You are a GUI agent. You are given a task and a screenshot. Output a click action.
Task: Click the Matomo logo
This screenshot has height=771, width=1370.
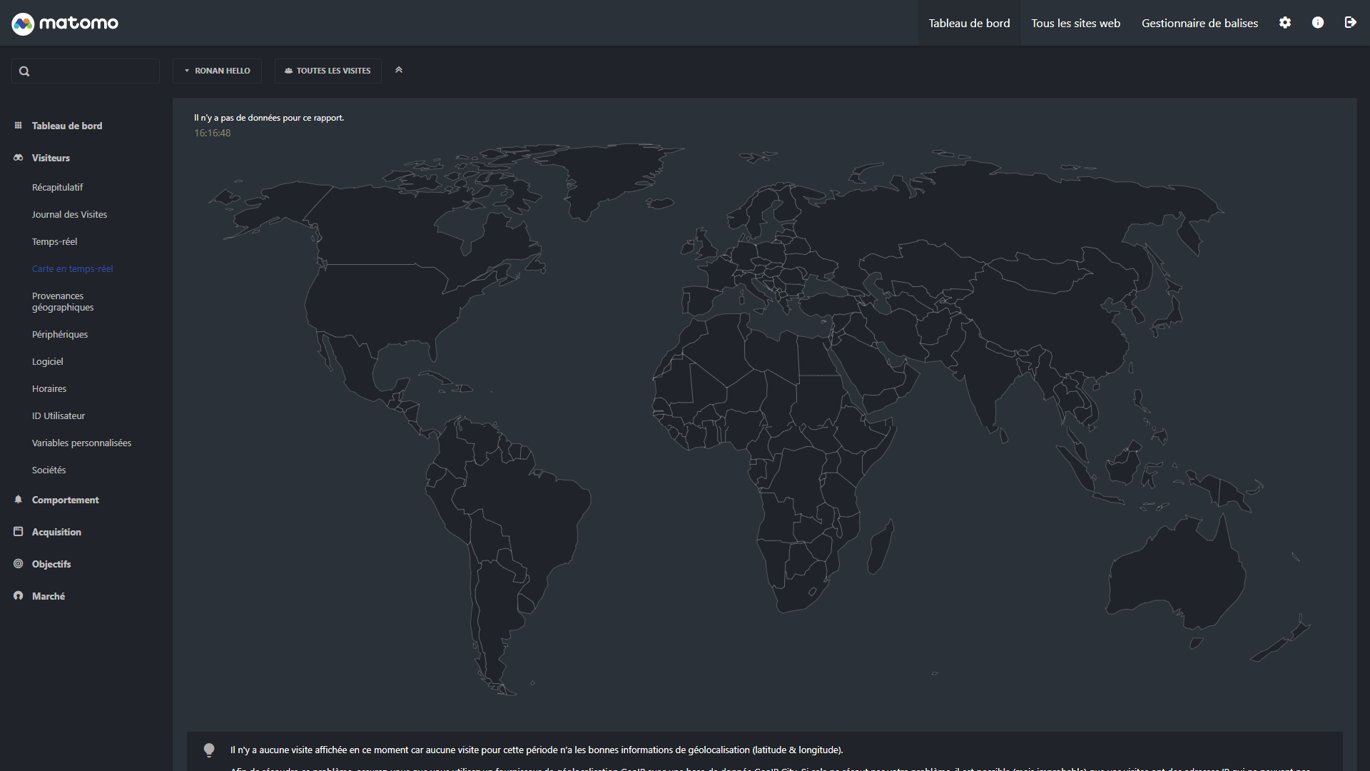click(x=65, y=23)
